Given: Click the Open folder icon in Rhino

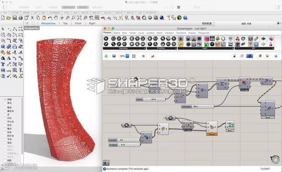Looking at the screenshot, I should (8, 18).
